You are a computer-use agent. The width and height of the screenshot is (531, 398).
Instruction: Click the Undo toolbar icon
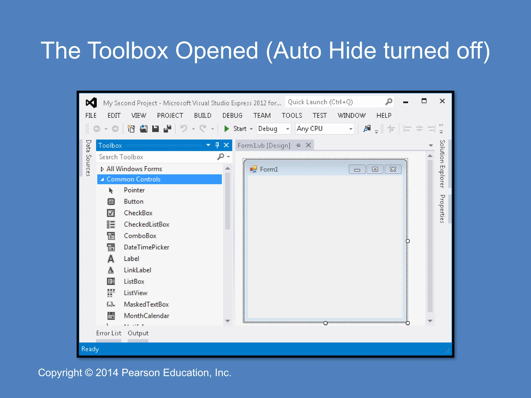click(x=184, y=129)
